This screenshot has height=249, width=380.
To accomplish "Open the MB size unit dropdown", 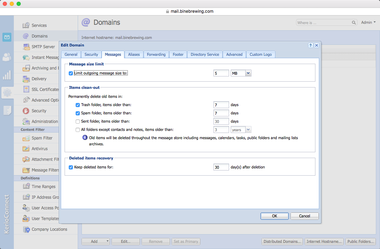I will point(248,73).
